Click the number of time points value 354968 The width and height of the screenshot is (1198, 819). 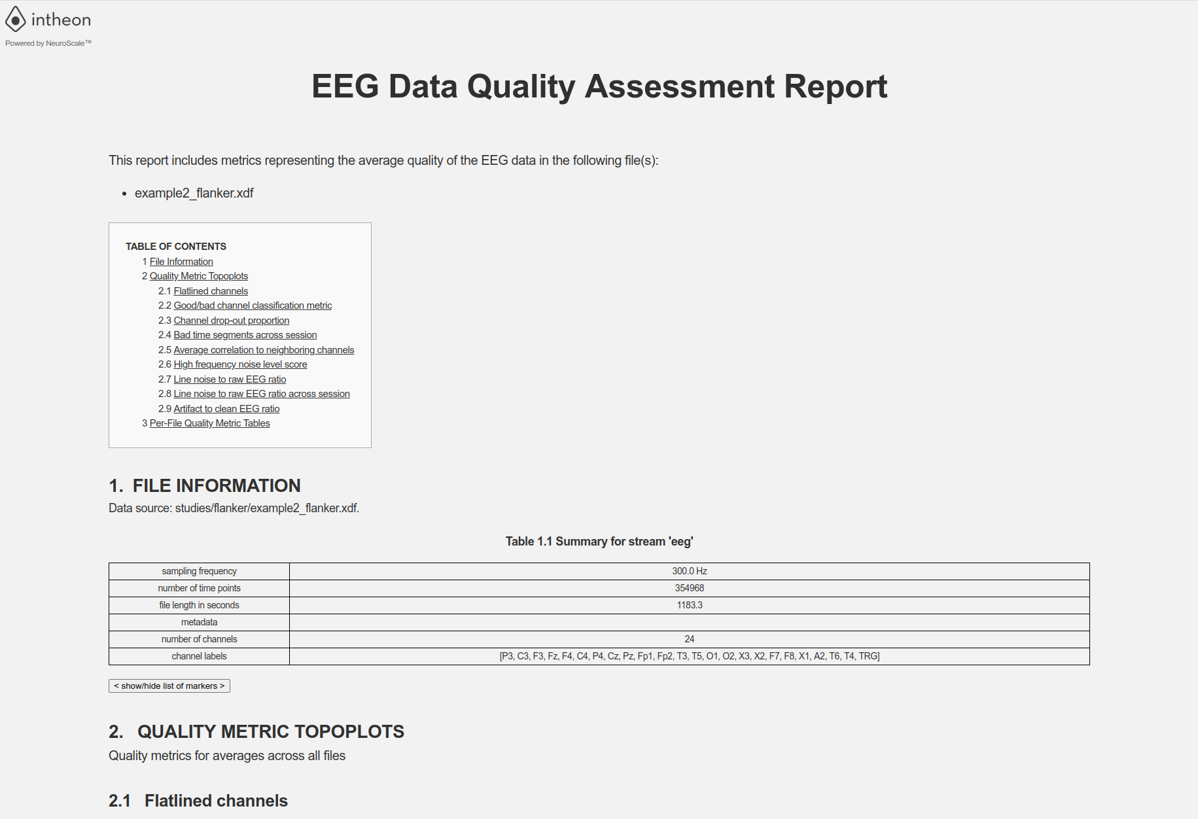coord(690,588)
